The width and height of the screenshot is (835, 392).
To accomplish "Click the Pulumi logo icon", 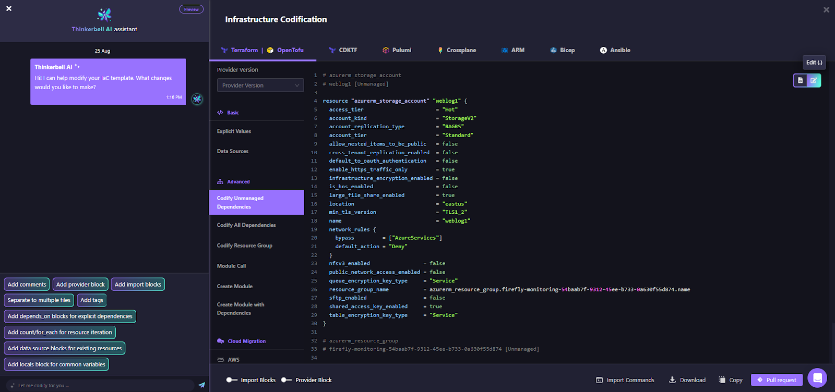I will 386,50.
